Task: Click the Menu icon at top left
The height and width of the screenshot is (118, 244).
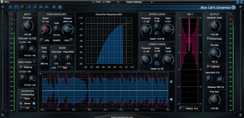Action: 2,2
